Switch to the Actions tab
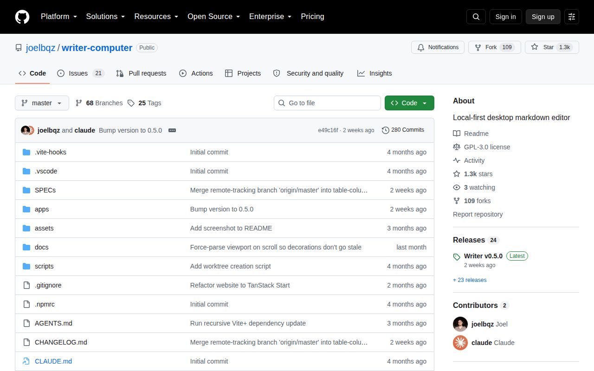This screenshot has height=371, width=594. [196, 73]
